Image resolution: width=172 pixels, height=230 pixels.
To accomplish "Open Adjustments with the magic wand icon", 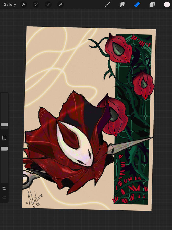I will point(36,5).
